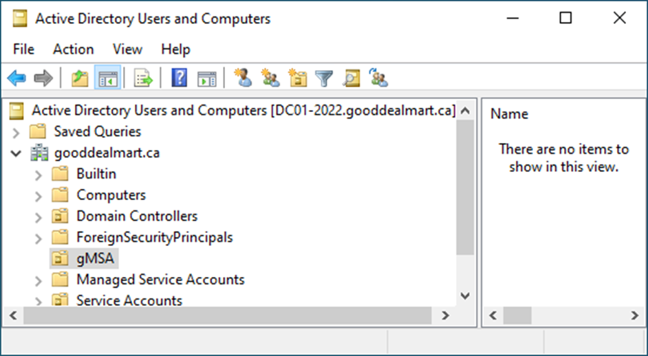Expand the Saved Queries node

[16, 133]
